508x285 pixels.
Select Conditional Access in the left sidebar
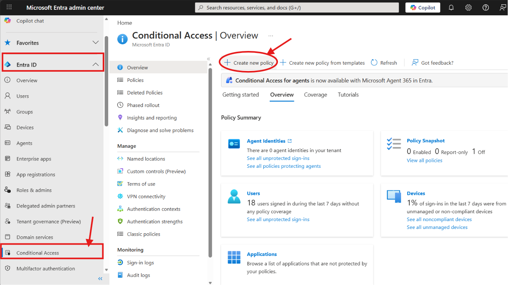(53, 253)
